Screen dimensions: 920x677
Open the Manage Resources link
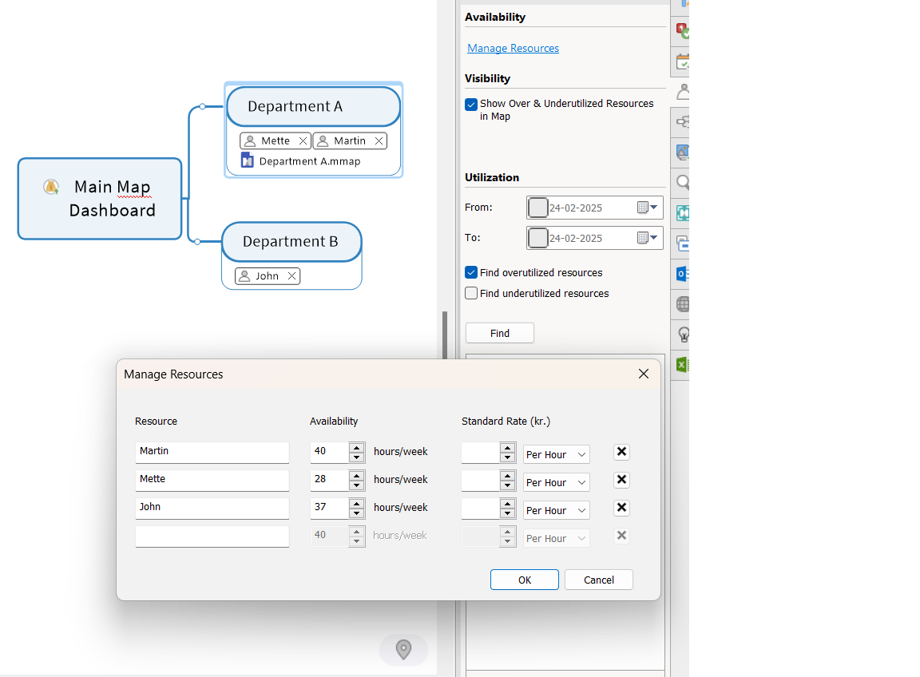pos(513,49)
